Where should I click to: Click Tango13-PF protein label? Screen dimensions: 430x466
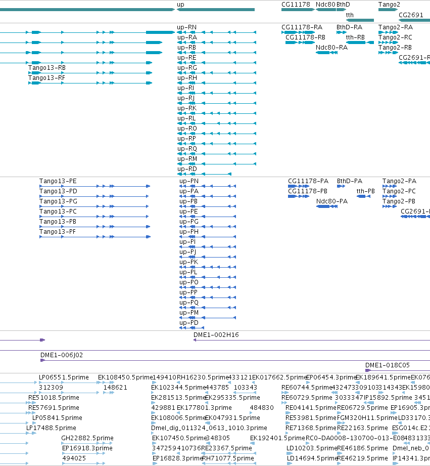(x=57, y=232)
